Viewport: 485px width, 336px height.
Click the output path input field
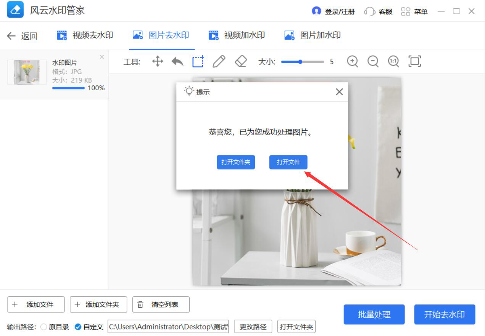tap(168, 327)
